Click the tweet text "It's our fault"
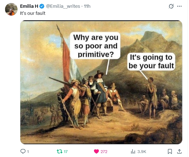Screen dimensions: 189x157 pos(33,13)
